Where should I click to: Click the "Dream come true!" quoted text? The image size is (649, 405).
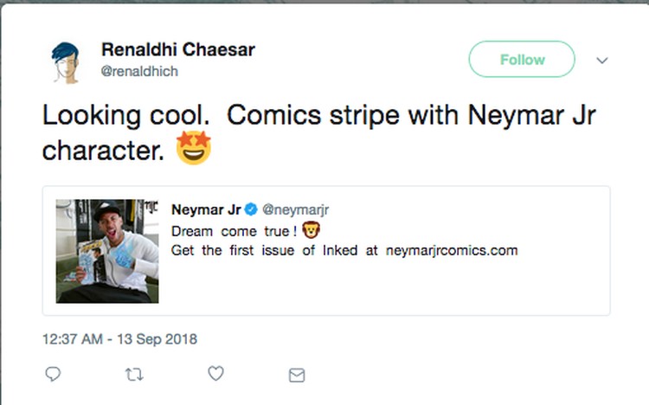[235, 231]
